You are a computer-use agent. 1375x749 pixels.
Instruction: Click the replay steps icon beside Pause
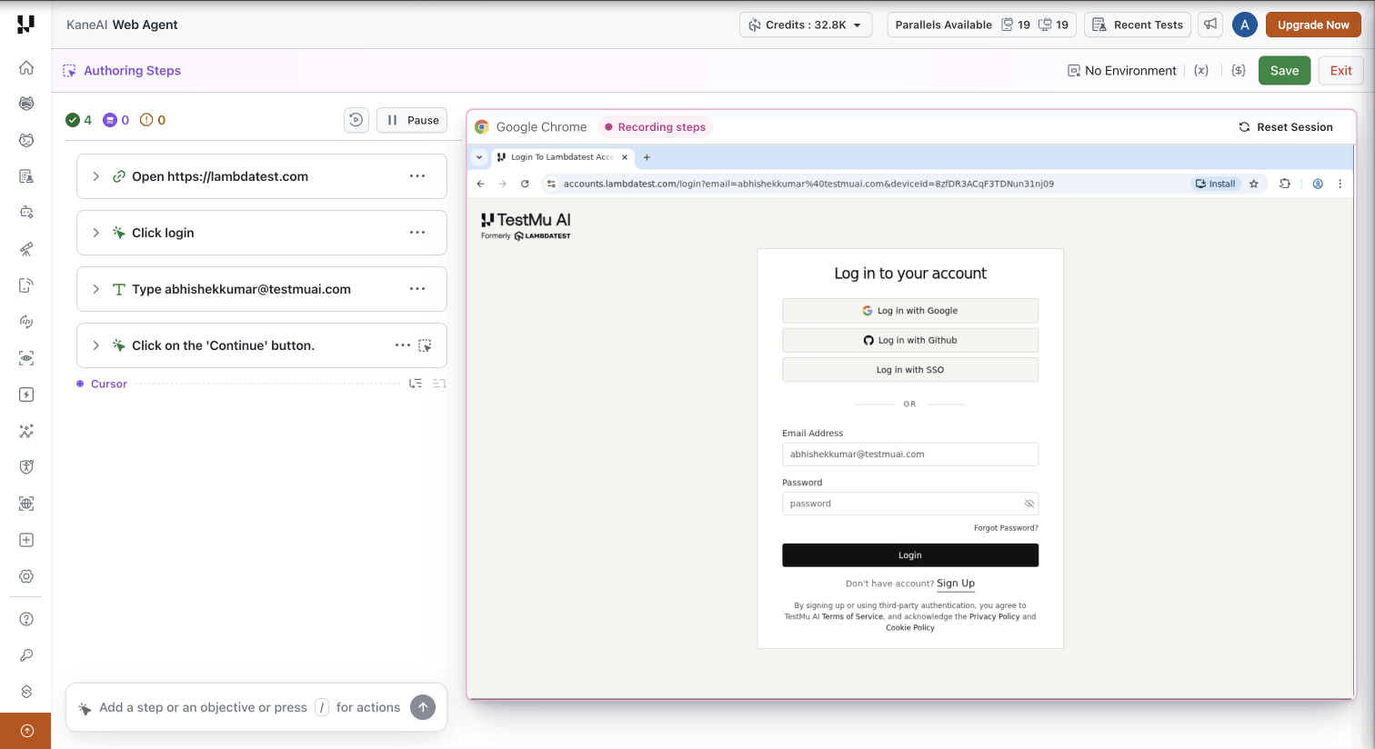356,120
